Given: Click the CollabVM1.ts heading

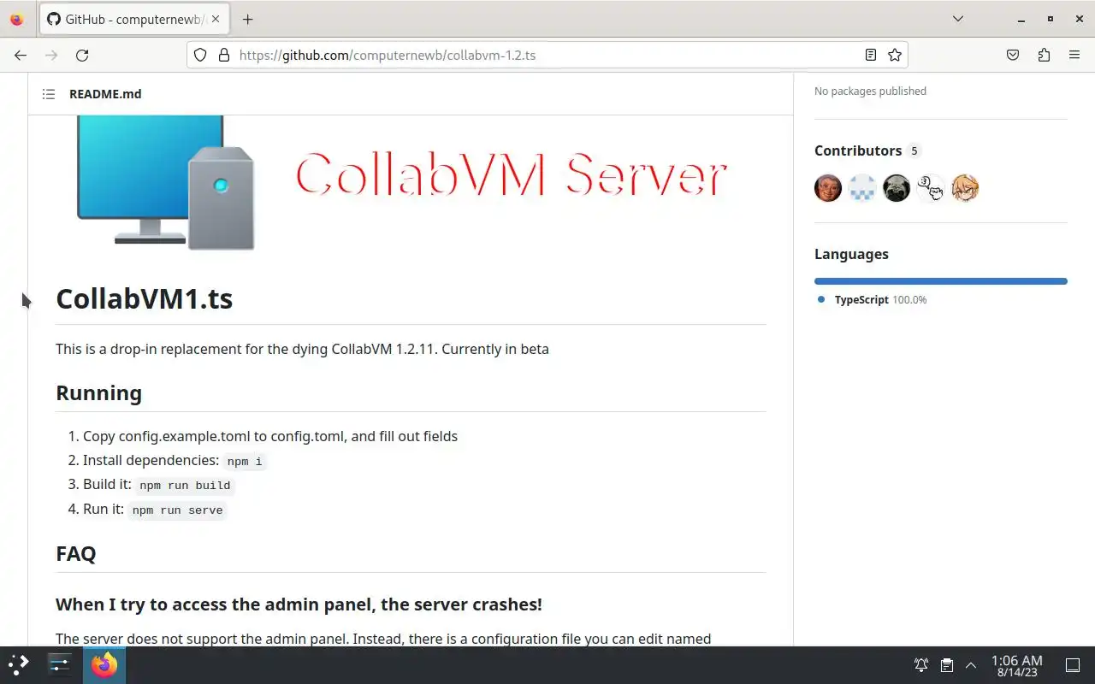Looking at the screenshot, I should coord(144,298).
